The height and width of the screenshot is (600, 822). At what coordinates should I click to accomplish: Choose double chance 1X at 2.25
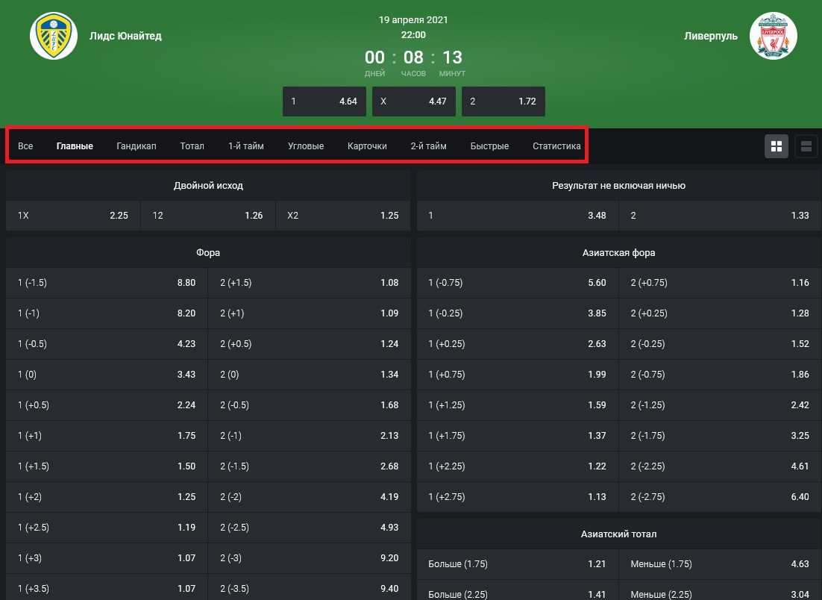pyautogui.click(x=73, y=216)
